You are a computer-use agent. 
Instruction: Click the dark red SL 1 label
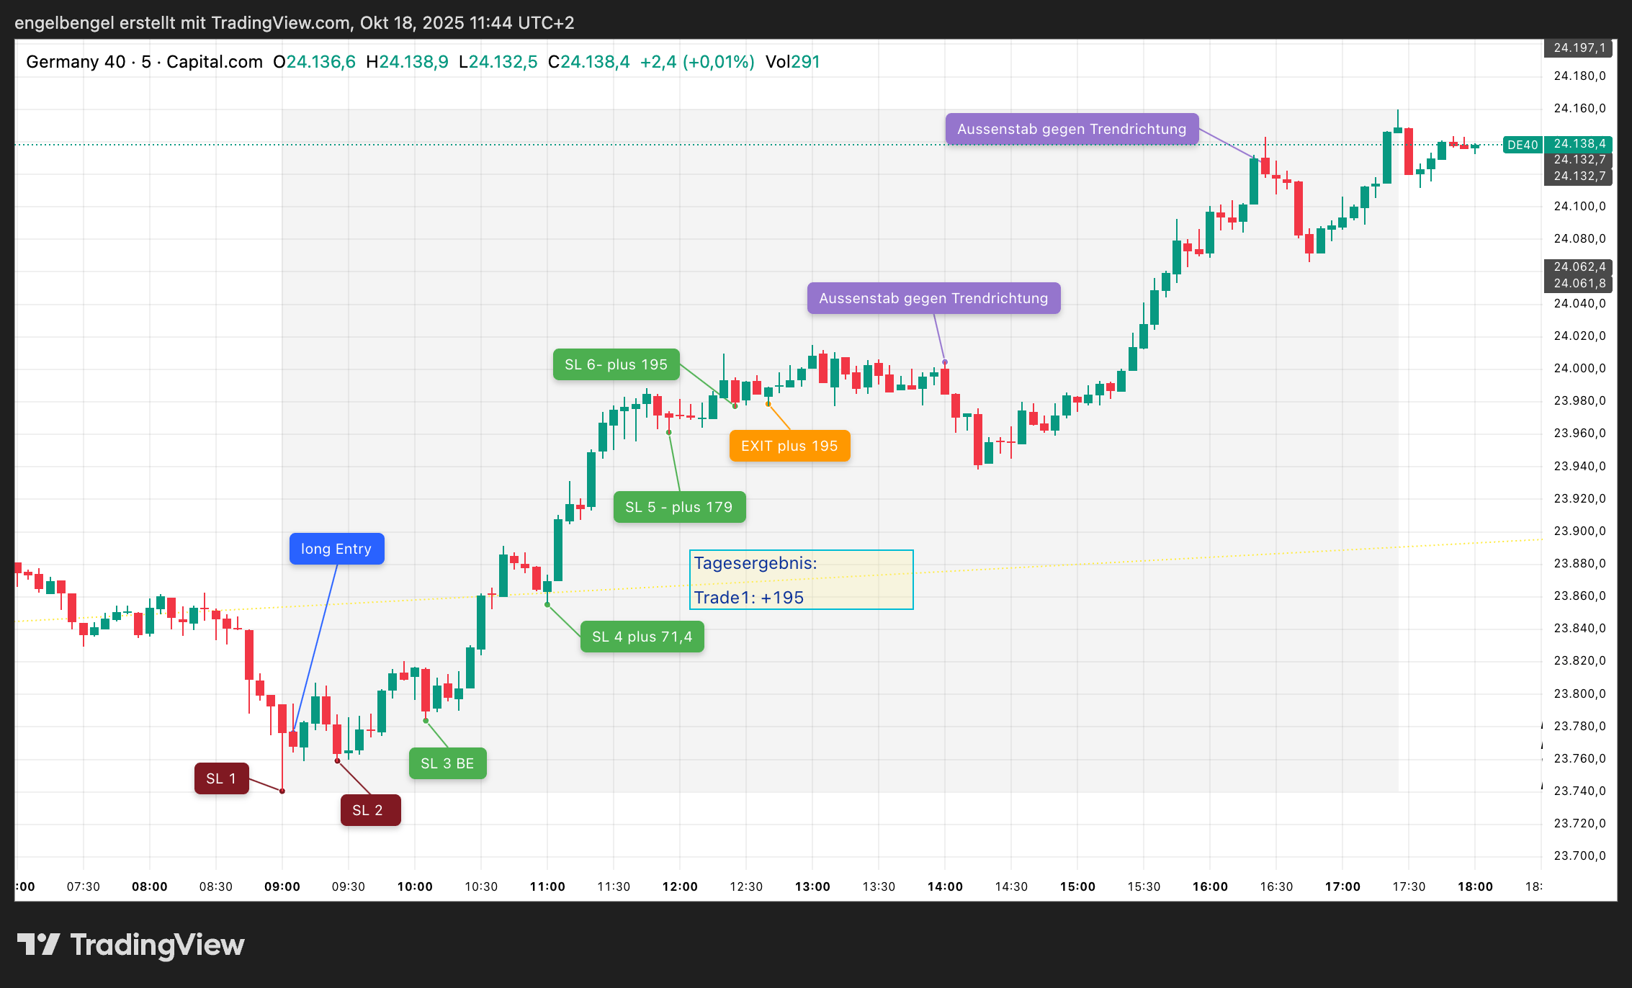(221, 778)
